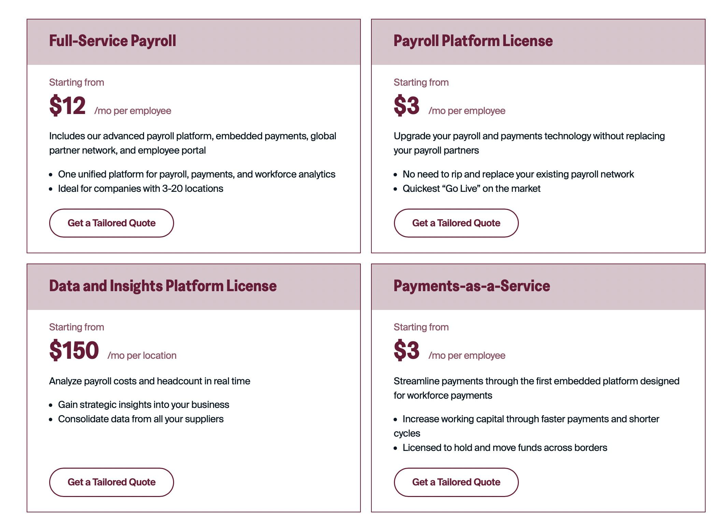Click the $150 price figure
The image size is (723, 525).
[74, 350]
